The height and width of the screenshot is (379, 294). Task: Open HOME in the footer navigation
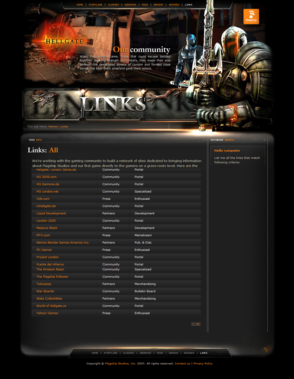coord(95,353)
